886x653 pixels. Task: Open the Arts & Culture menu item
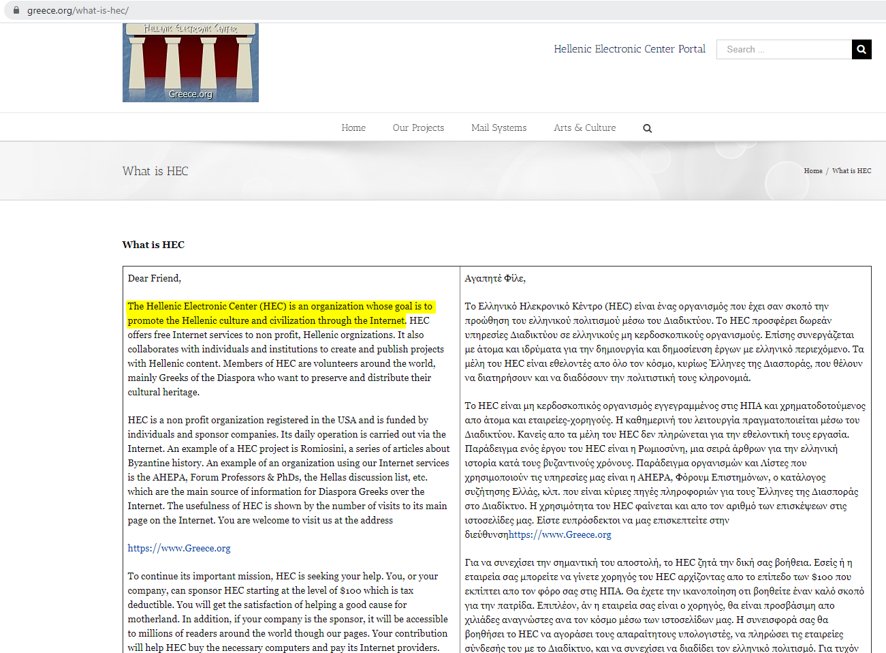click(584, 127)
